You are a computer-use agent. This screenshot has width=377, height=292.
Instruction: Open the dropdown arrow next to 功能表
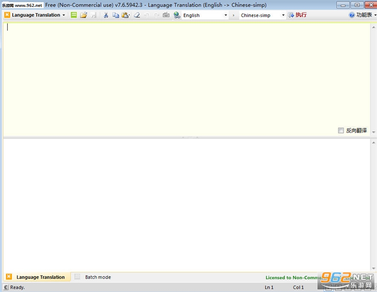[375, 15]
